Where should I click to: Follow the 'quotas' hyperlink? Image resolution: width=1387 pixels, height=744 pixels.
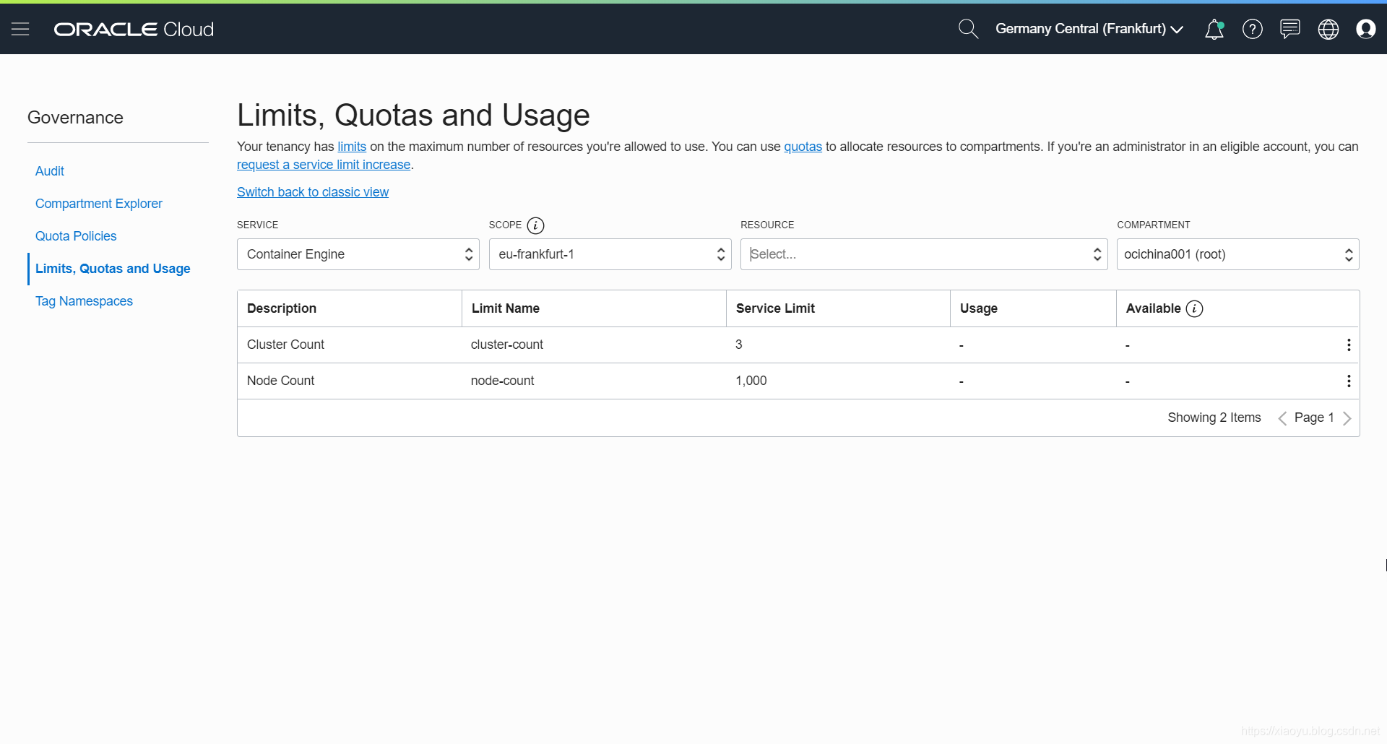[x=803, y=147]
